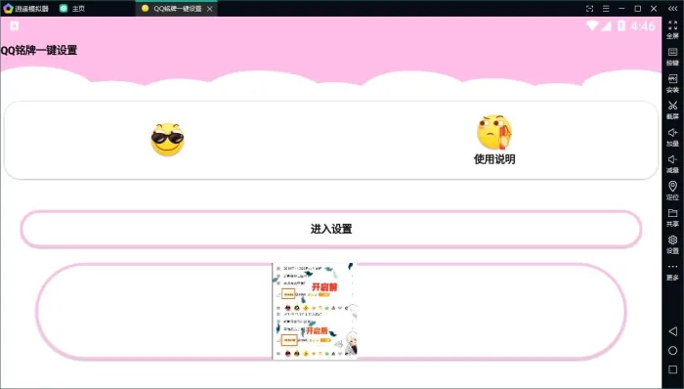Tap the Android recent apps square
This screenshot has height=389, width=684.
click(672, 369)
